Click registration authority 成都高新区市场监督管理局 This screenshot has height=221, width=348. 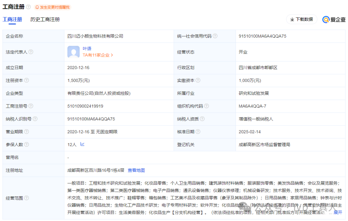click(x=264, y=145)
